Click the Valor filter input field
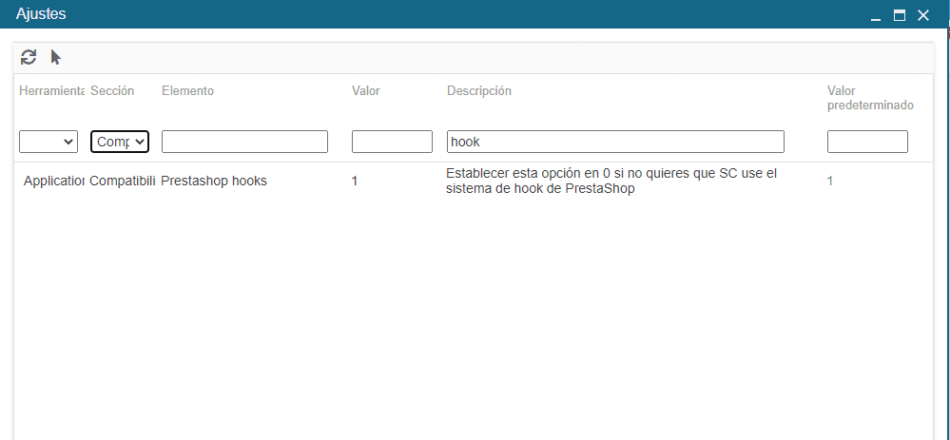This screenshot has width=950, height=440. [x=392, y=142]
